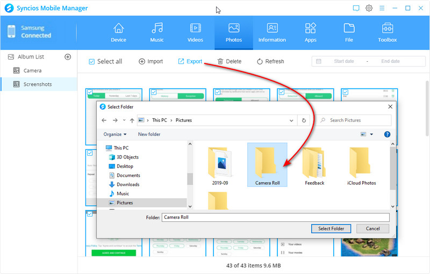
Task: Open the island game screenshot thumbnail
Action: [369, 247]
